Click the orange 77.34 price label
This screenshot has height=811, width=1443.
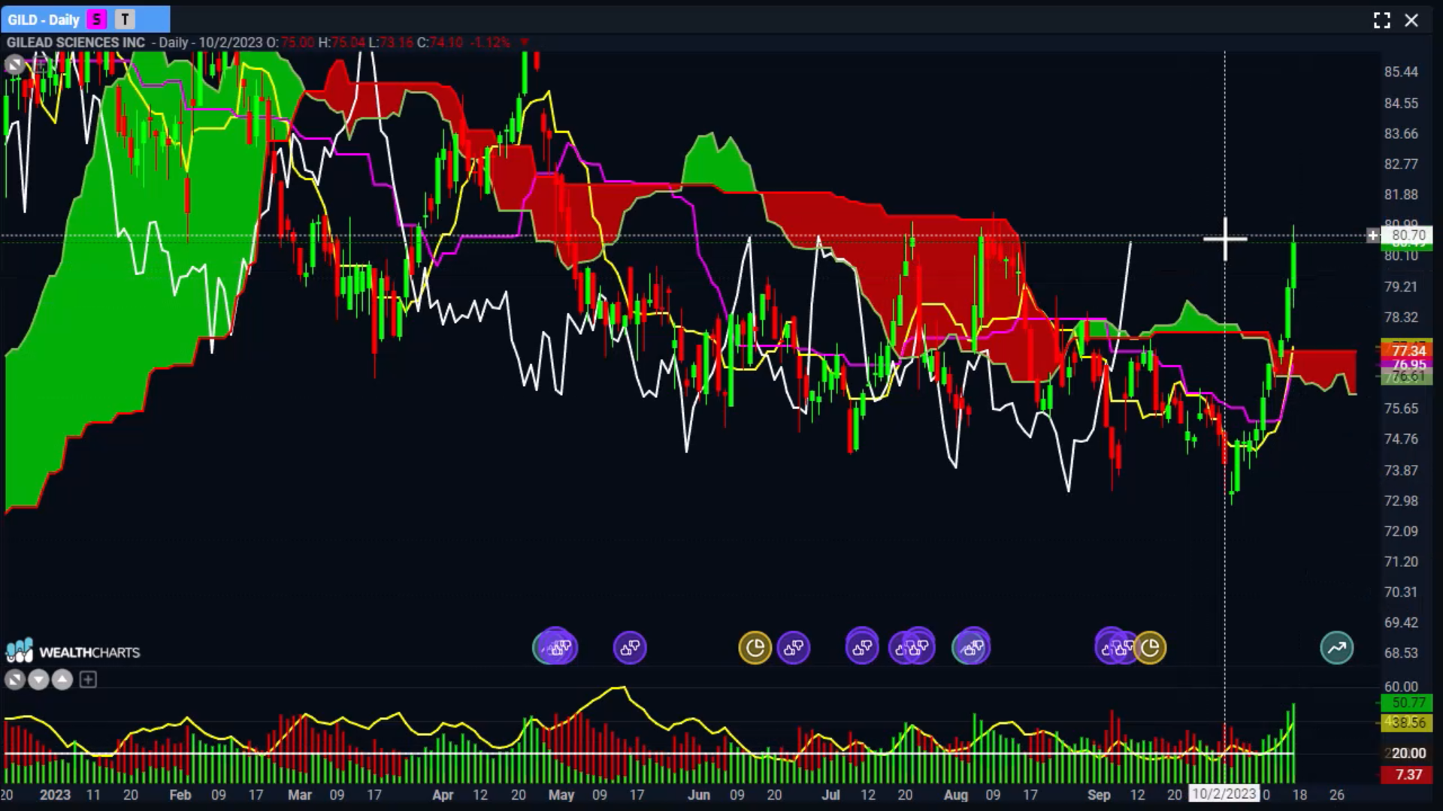[x=1408, y=351]
